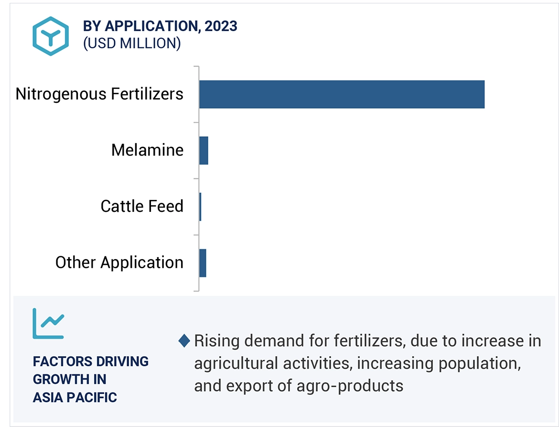The width and height of the screenshot is (559, 427).
Task: Click the Other Application label
Action: click(x=119, y=263)
